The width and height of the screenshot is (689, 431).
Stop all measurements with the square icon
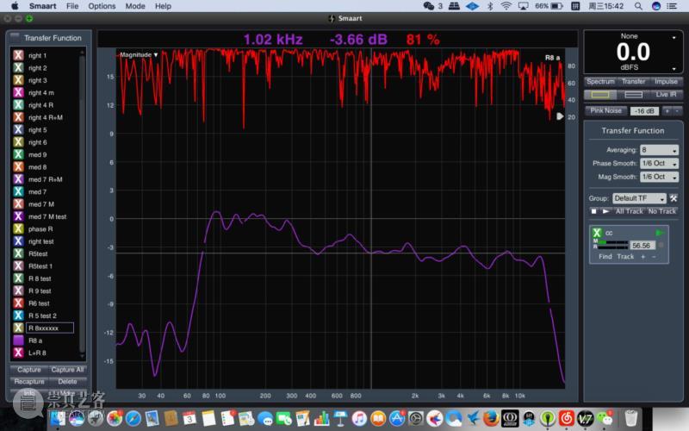click(594, 211)
